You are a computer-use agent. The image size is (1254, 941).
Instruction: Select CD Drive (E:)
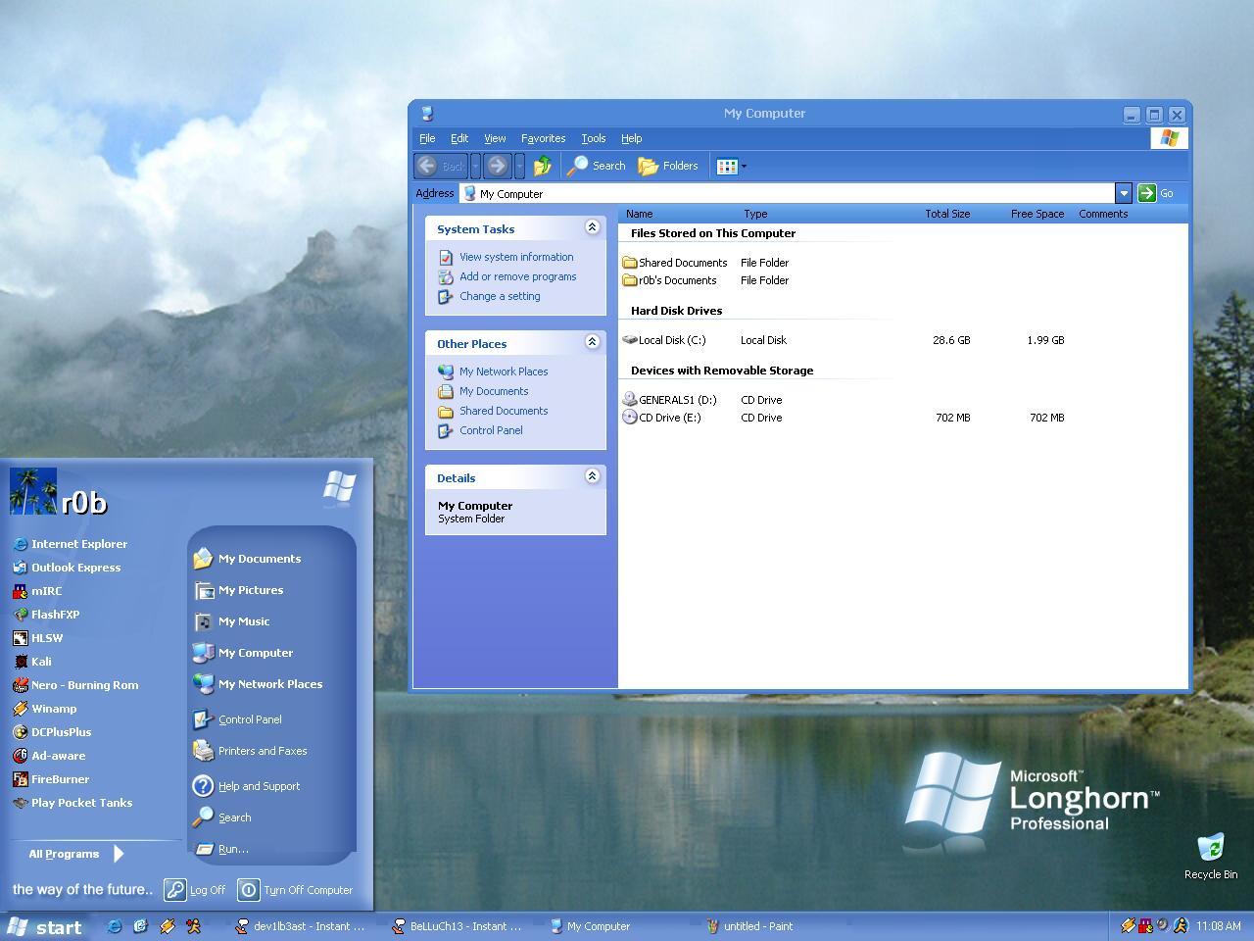662,418
